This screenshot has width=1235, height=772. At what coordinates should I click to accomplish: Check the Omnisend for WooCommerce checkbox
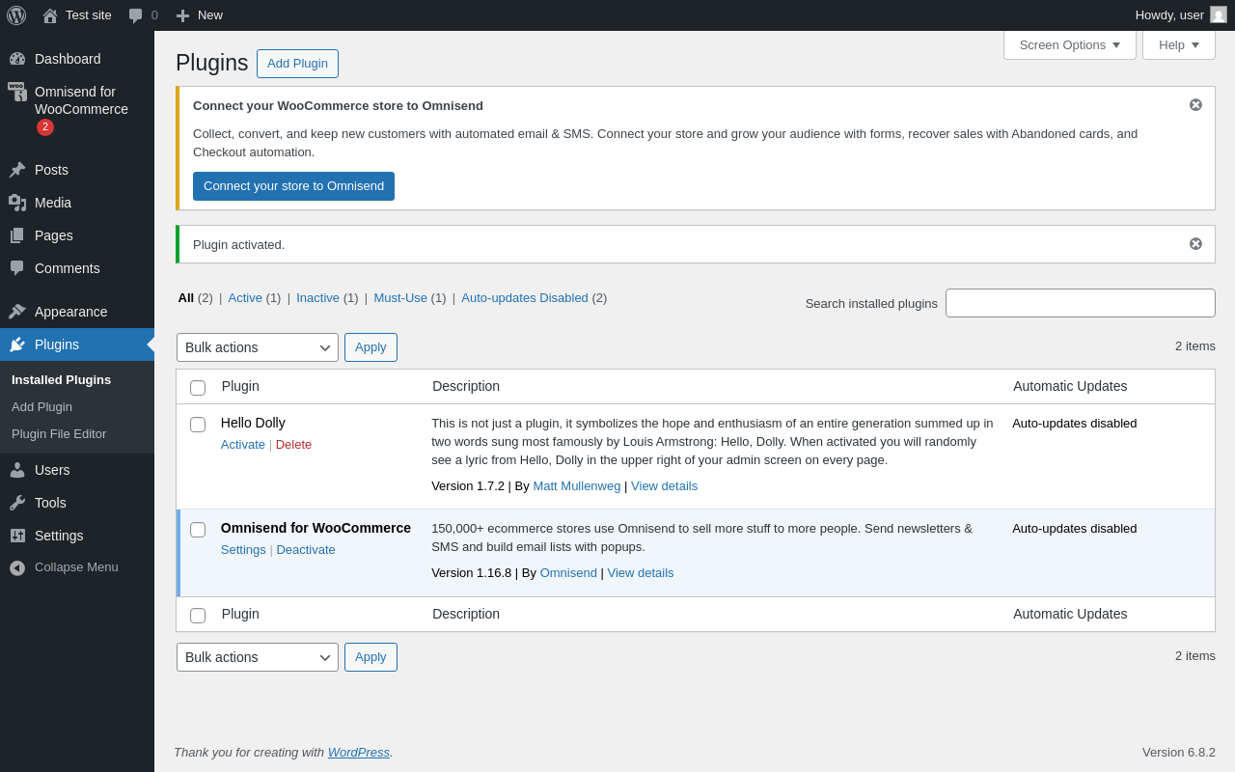coord(198,530)
